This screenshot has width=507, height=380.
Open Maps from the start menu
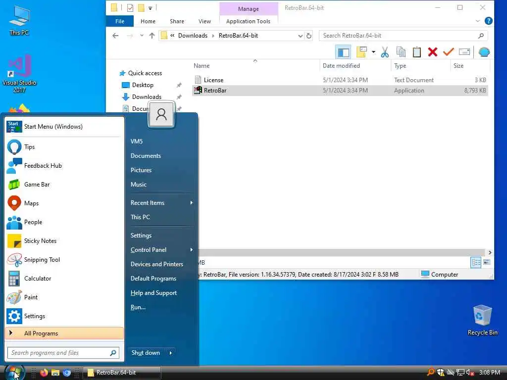click(64, 203)
